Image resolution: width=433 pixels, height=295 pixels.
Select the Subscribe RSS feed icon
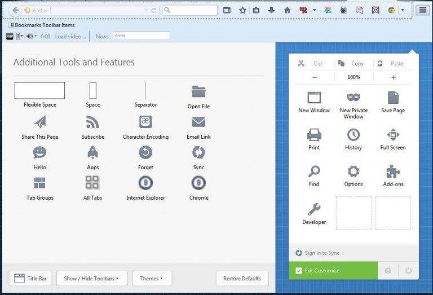(92, 122)
